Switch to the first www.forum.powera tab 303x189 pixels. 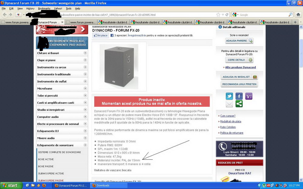coord(16,22)
